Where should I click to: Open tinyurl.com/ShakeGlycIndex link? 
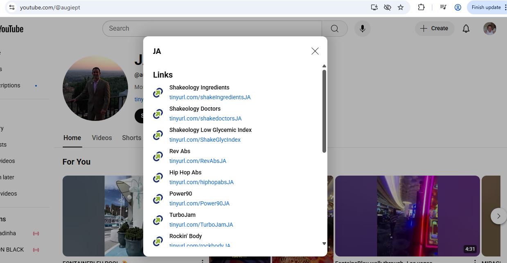(x=205, y=140)
